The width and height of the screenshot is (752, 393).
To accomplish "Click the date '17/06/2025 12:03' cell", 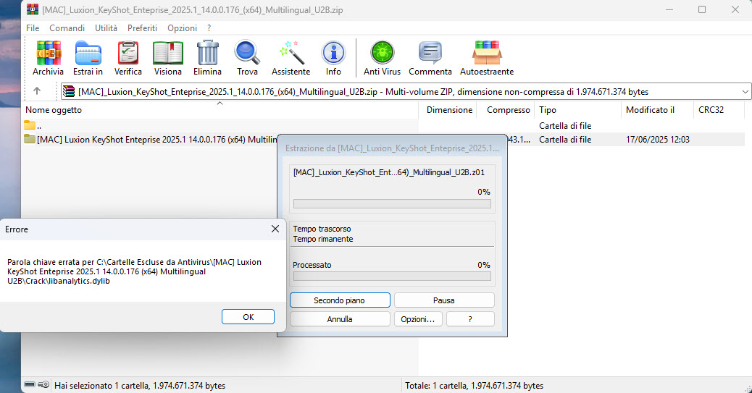I will point(658,140).
